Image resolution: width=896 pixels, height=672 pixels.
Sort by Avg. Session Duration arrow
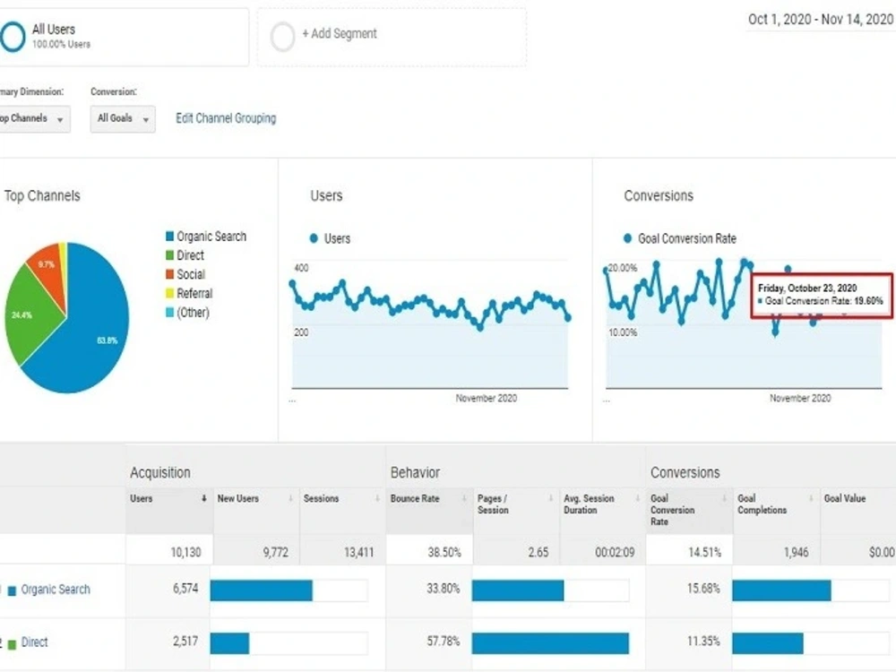[x=638, y=499]
